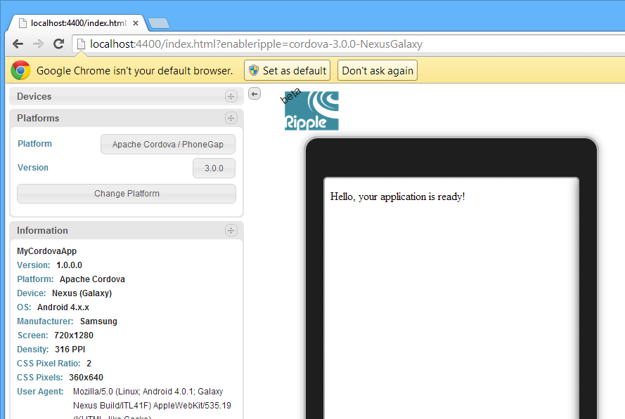Go back with the browser back arrow
The image size is (625, 419).
point(18,44)
